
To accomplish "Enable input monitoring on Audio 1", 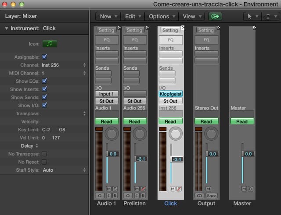I will 108,196.
